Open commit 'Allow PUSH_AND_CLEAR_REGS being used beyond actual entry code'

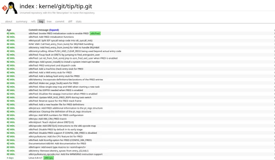coord(75,51)
